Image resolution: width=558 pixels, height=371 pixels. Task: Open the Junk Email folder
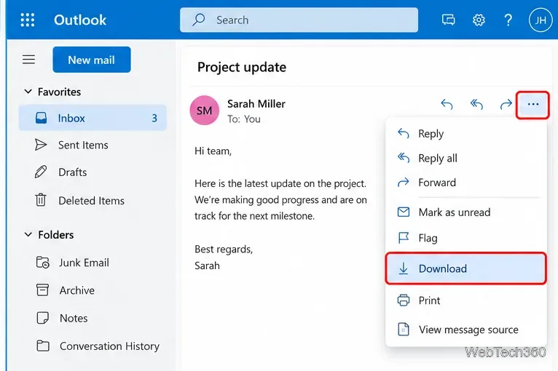93,263
